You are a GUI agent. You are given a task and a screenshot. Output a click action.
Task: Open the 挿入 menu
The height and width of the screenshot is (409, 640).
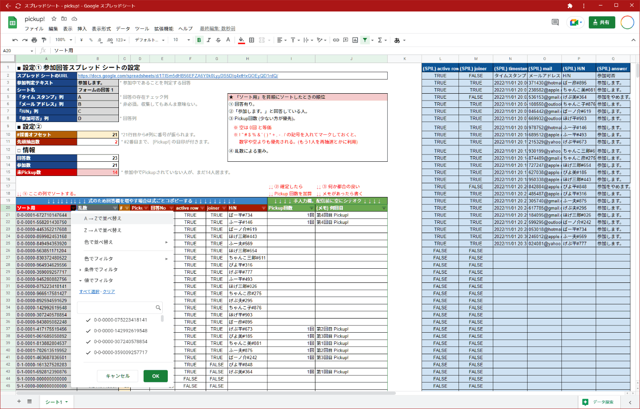[82, 28]
